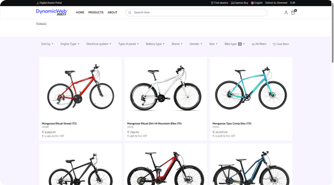Screen dimensions: 334x185
Task: Click Clear filters reset button
Action: pos(281,44)
